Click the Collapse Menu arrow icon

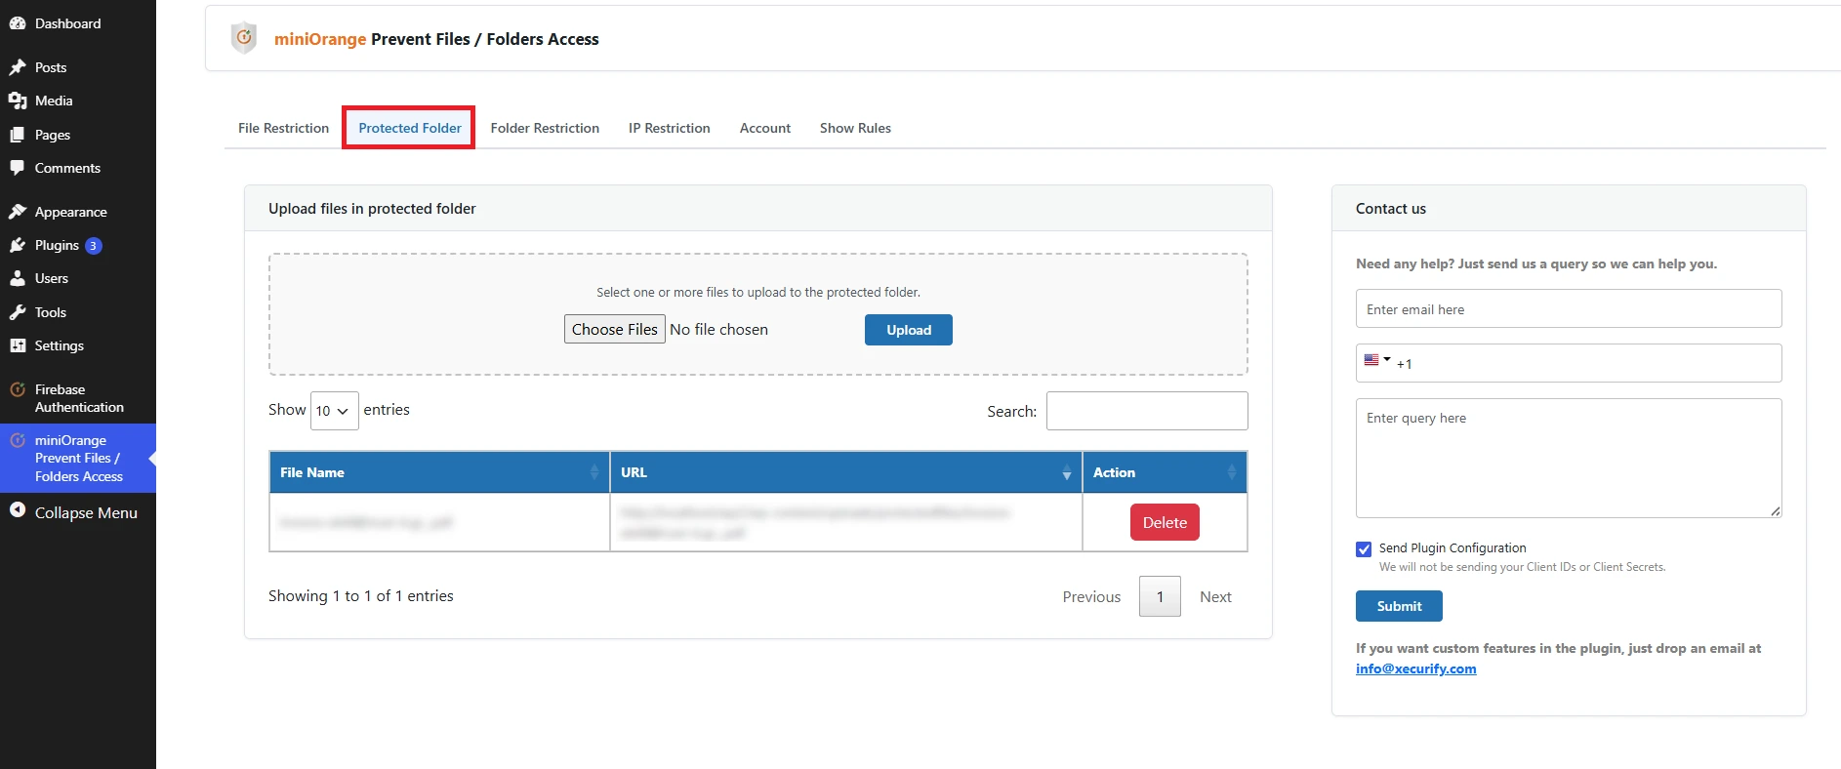pyautogui.click(x=18, y=510)
